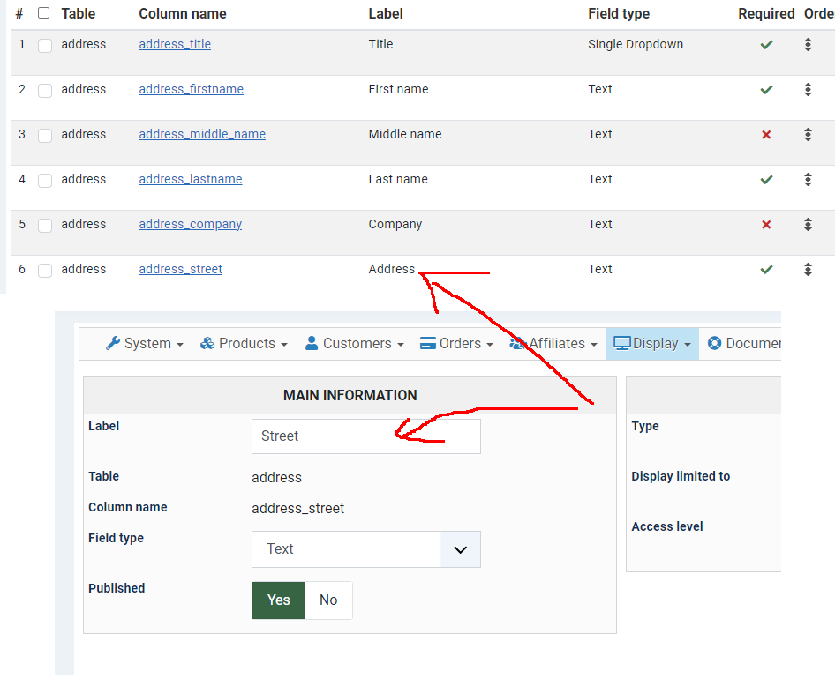Toggle required checkmark for address_street
Screen dimensions: 835x686
coord(766,270)
